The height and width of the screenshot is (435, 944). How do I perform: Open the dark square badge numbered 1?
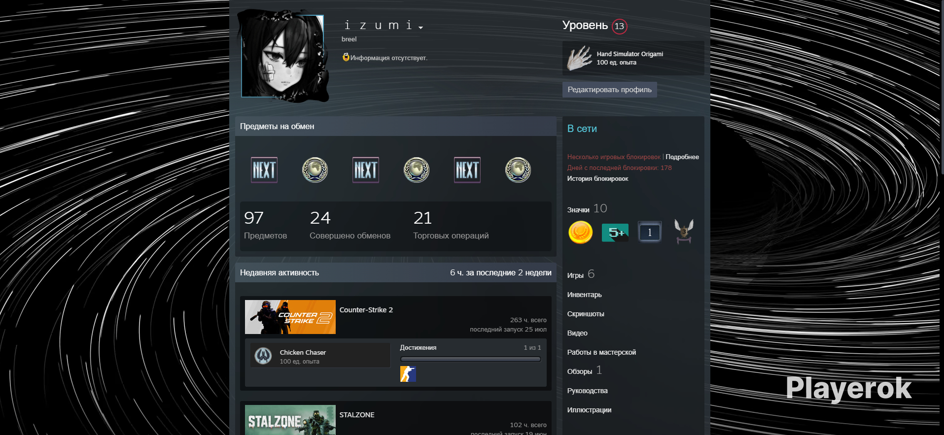tap(650, 232)
